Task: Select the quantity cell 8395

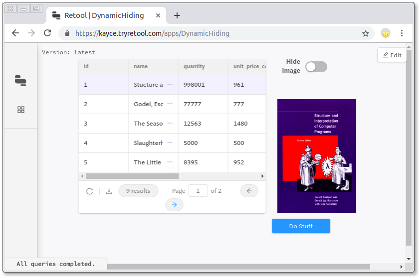Action: click(x=203, y=162)
